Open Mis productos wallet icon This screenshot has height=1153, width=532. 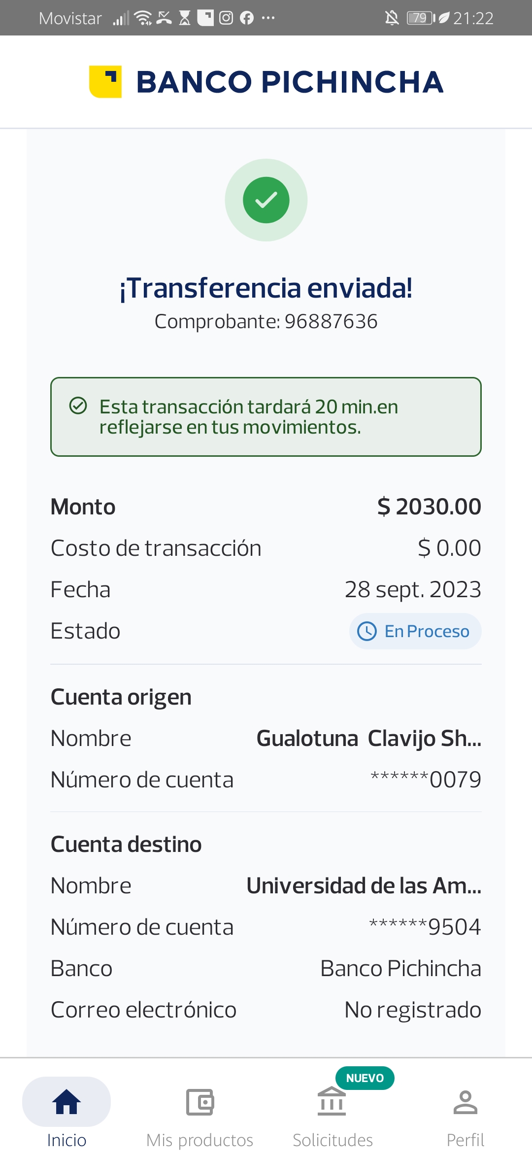click(x=199, y=1102)
